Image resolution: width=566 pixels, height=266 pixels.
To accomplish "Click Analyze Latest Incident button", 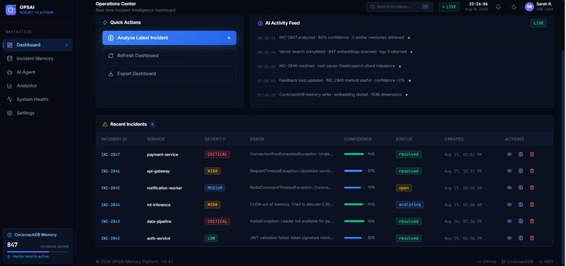I will pyautogui.click(x=169, y=38).
